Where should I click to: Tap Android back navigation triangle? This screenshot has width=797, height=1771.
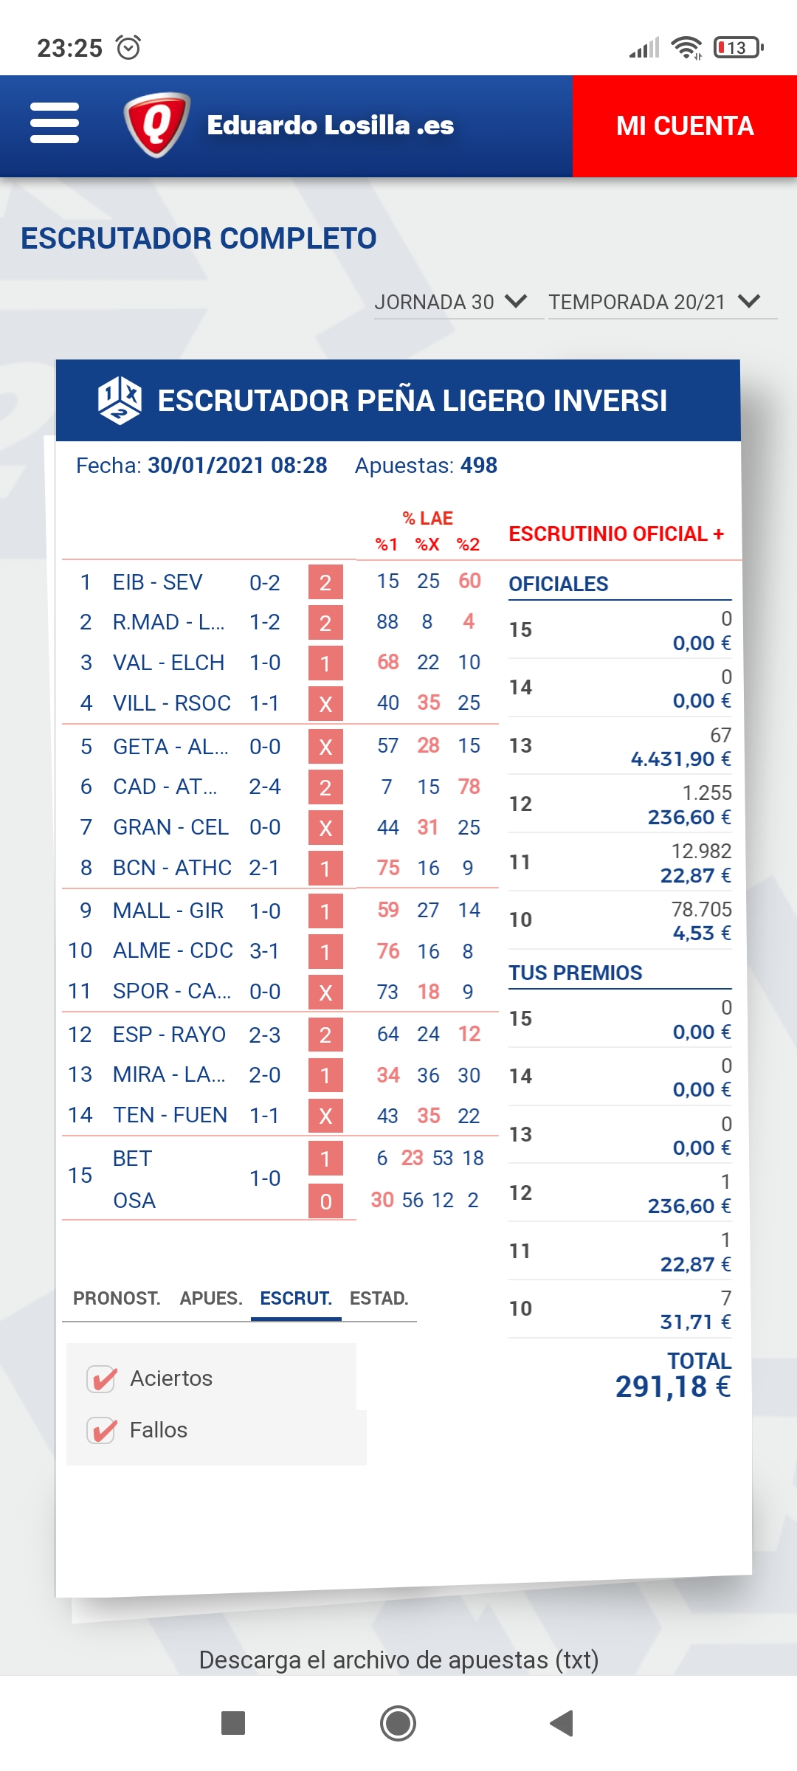click(562, 1724)
